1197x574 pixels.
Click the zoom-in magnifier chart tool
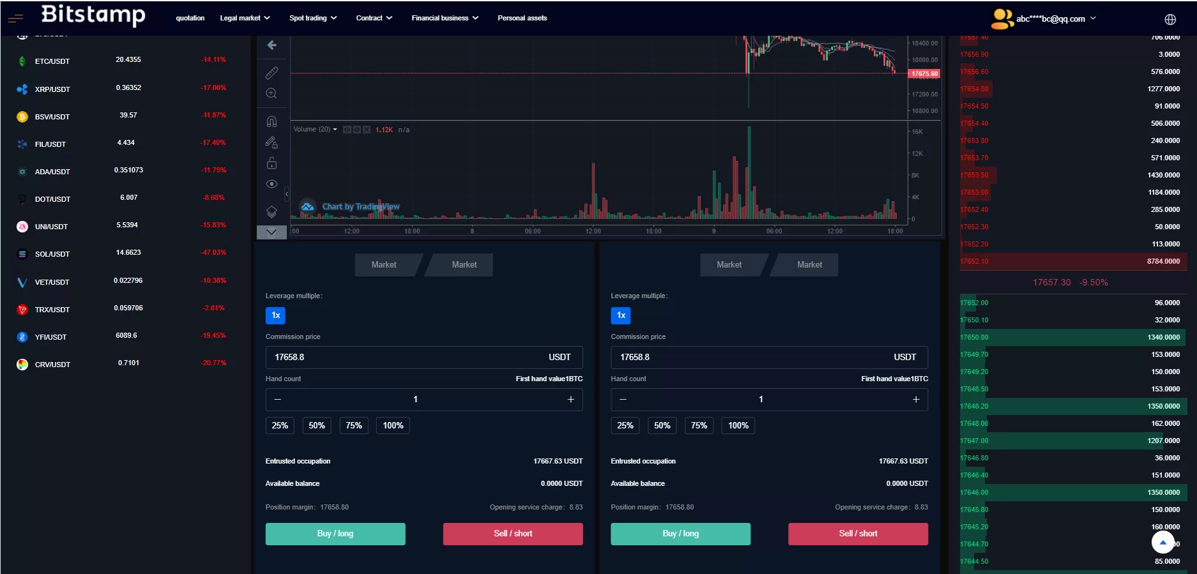tap(271, 94)
